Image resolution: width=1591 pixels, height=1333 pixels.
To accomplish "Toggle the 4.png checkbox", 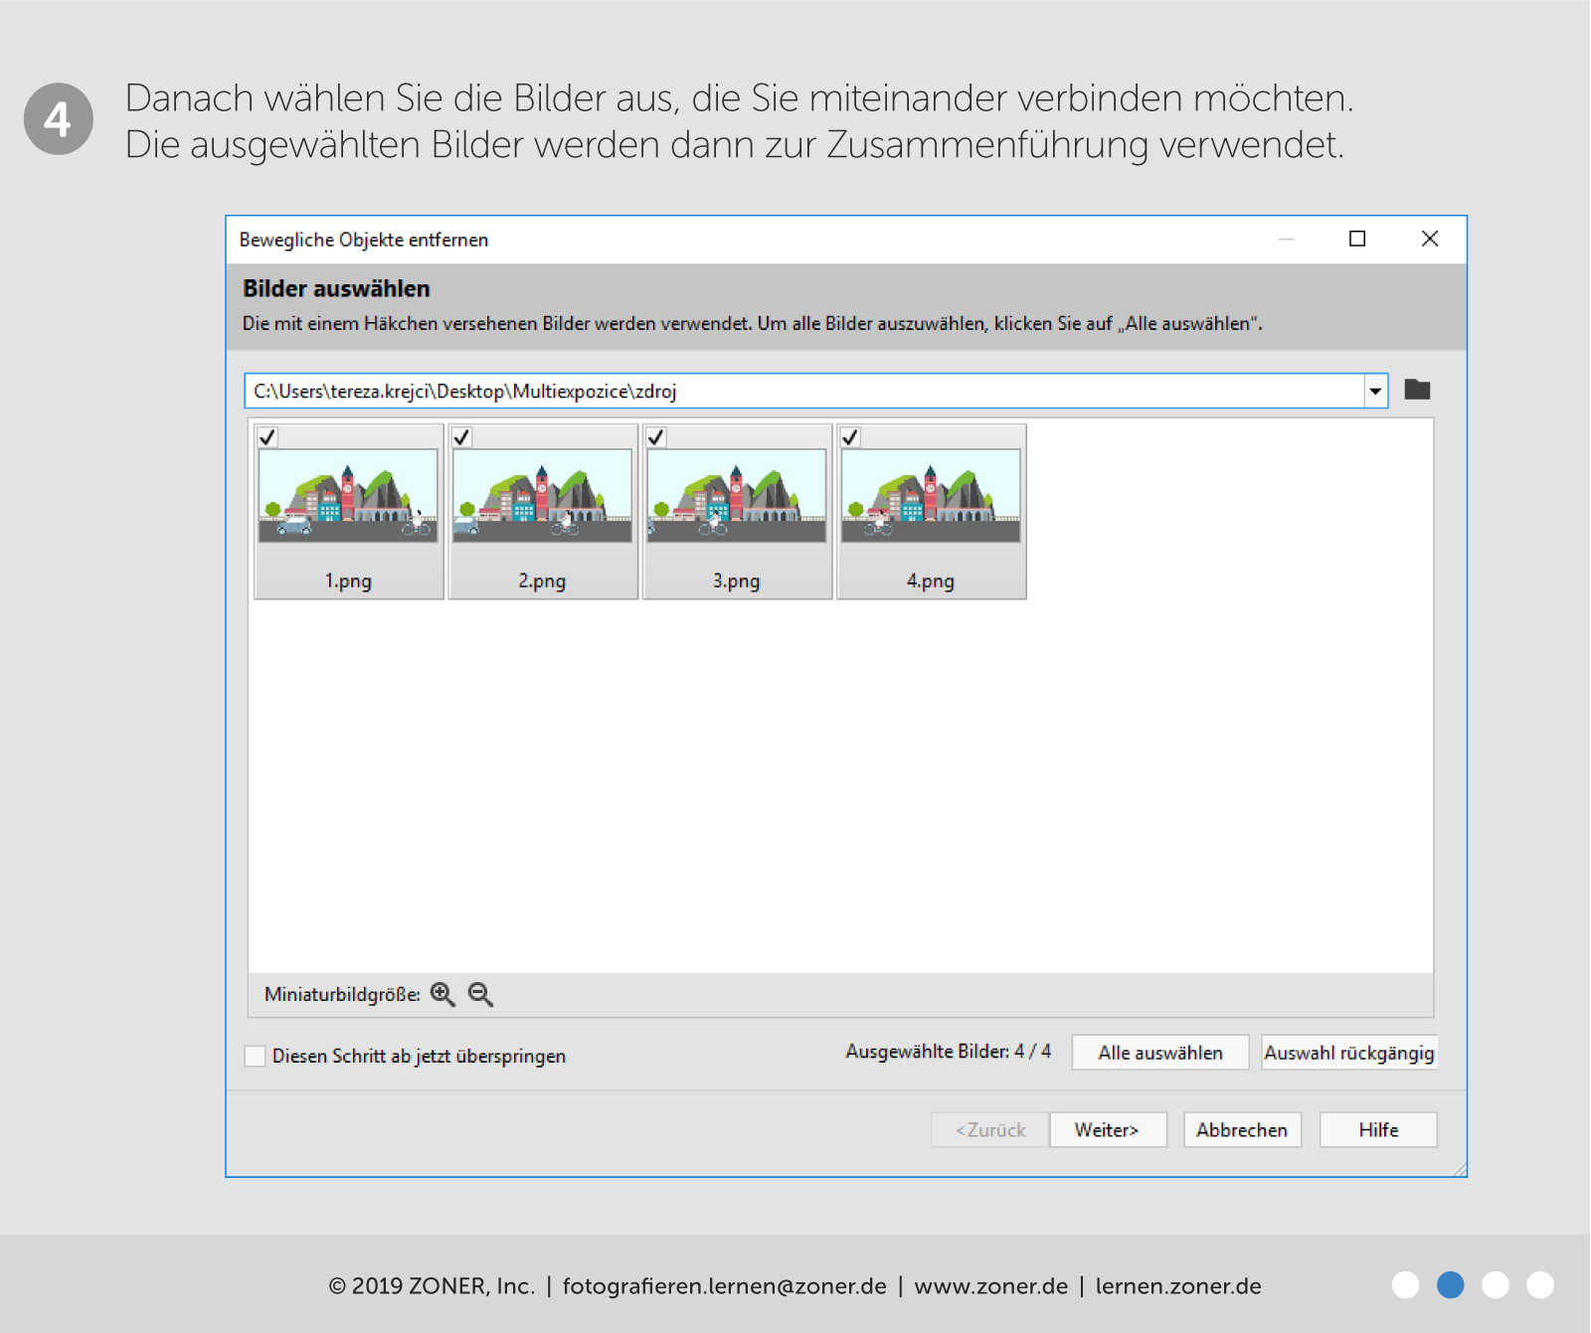I will [x=850, y=437].
